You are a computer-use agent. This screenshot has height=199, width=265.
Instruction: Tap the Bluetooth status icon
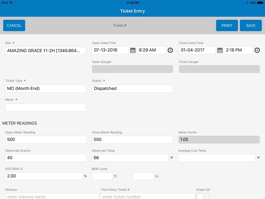pyautogui.click(x=247, y=3)
